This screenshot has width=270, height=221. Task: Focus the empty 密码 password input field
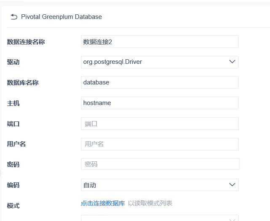pyautogui.click(x=160, y=164)
